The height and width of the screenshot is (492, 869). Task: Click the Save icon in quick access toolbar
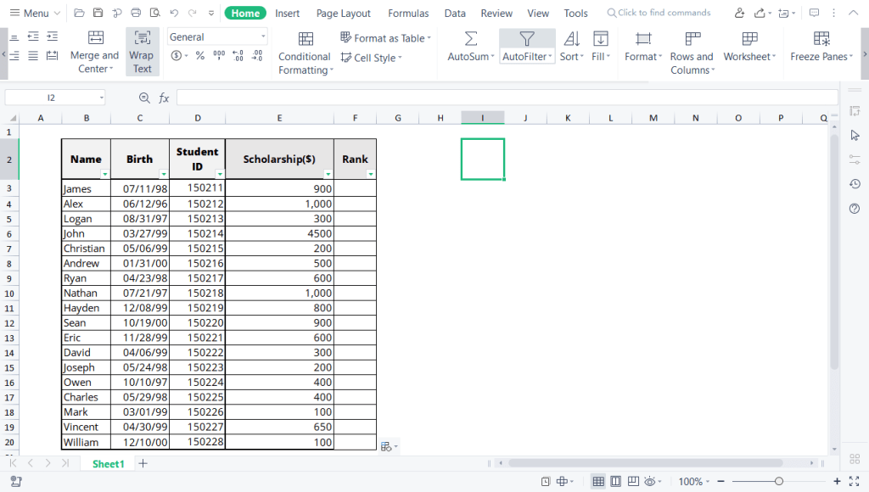[x=98, y=14]
